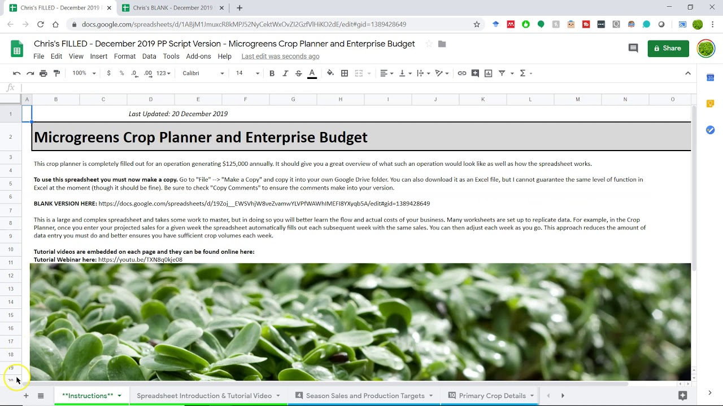Open the Format menu

125,56
